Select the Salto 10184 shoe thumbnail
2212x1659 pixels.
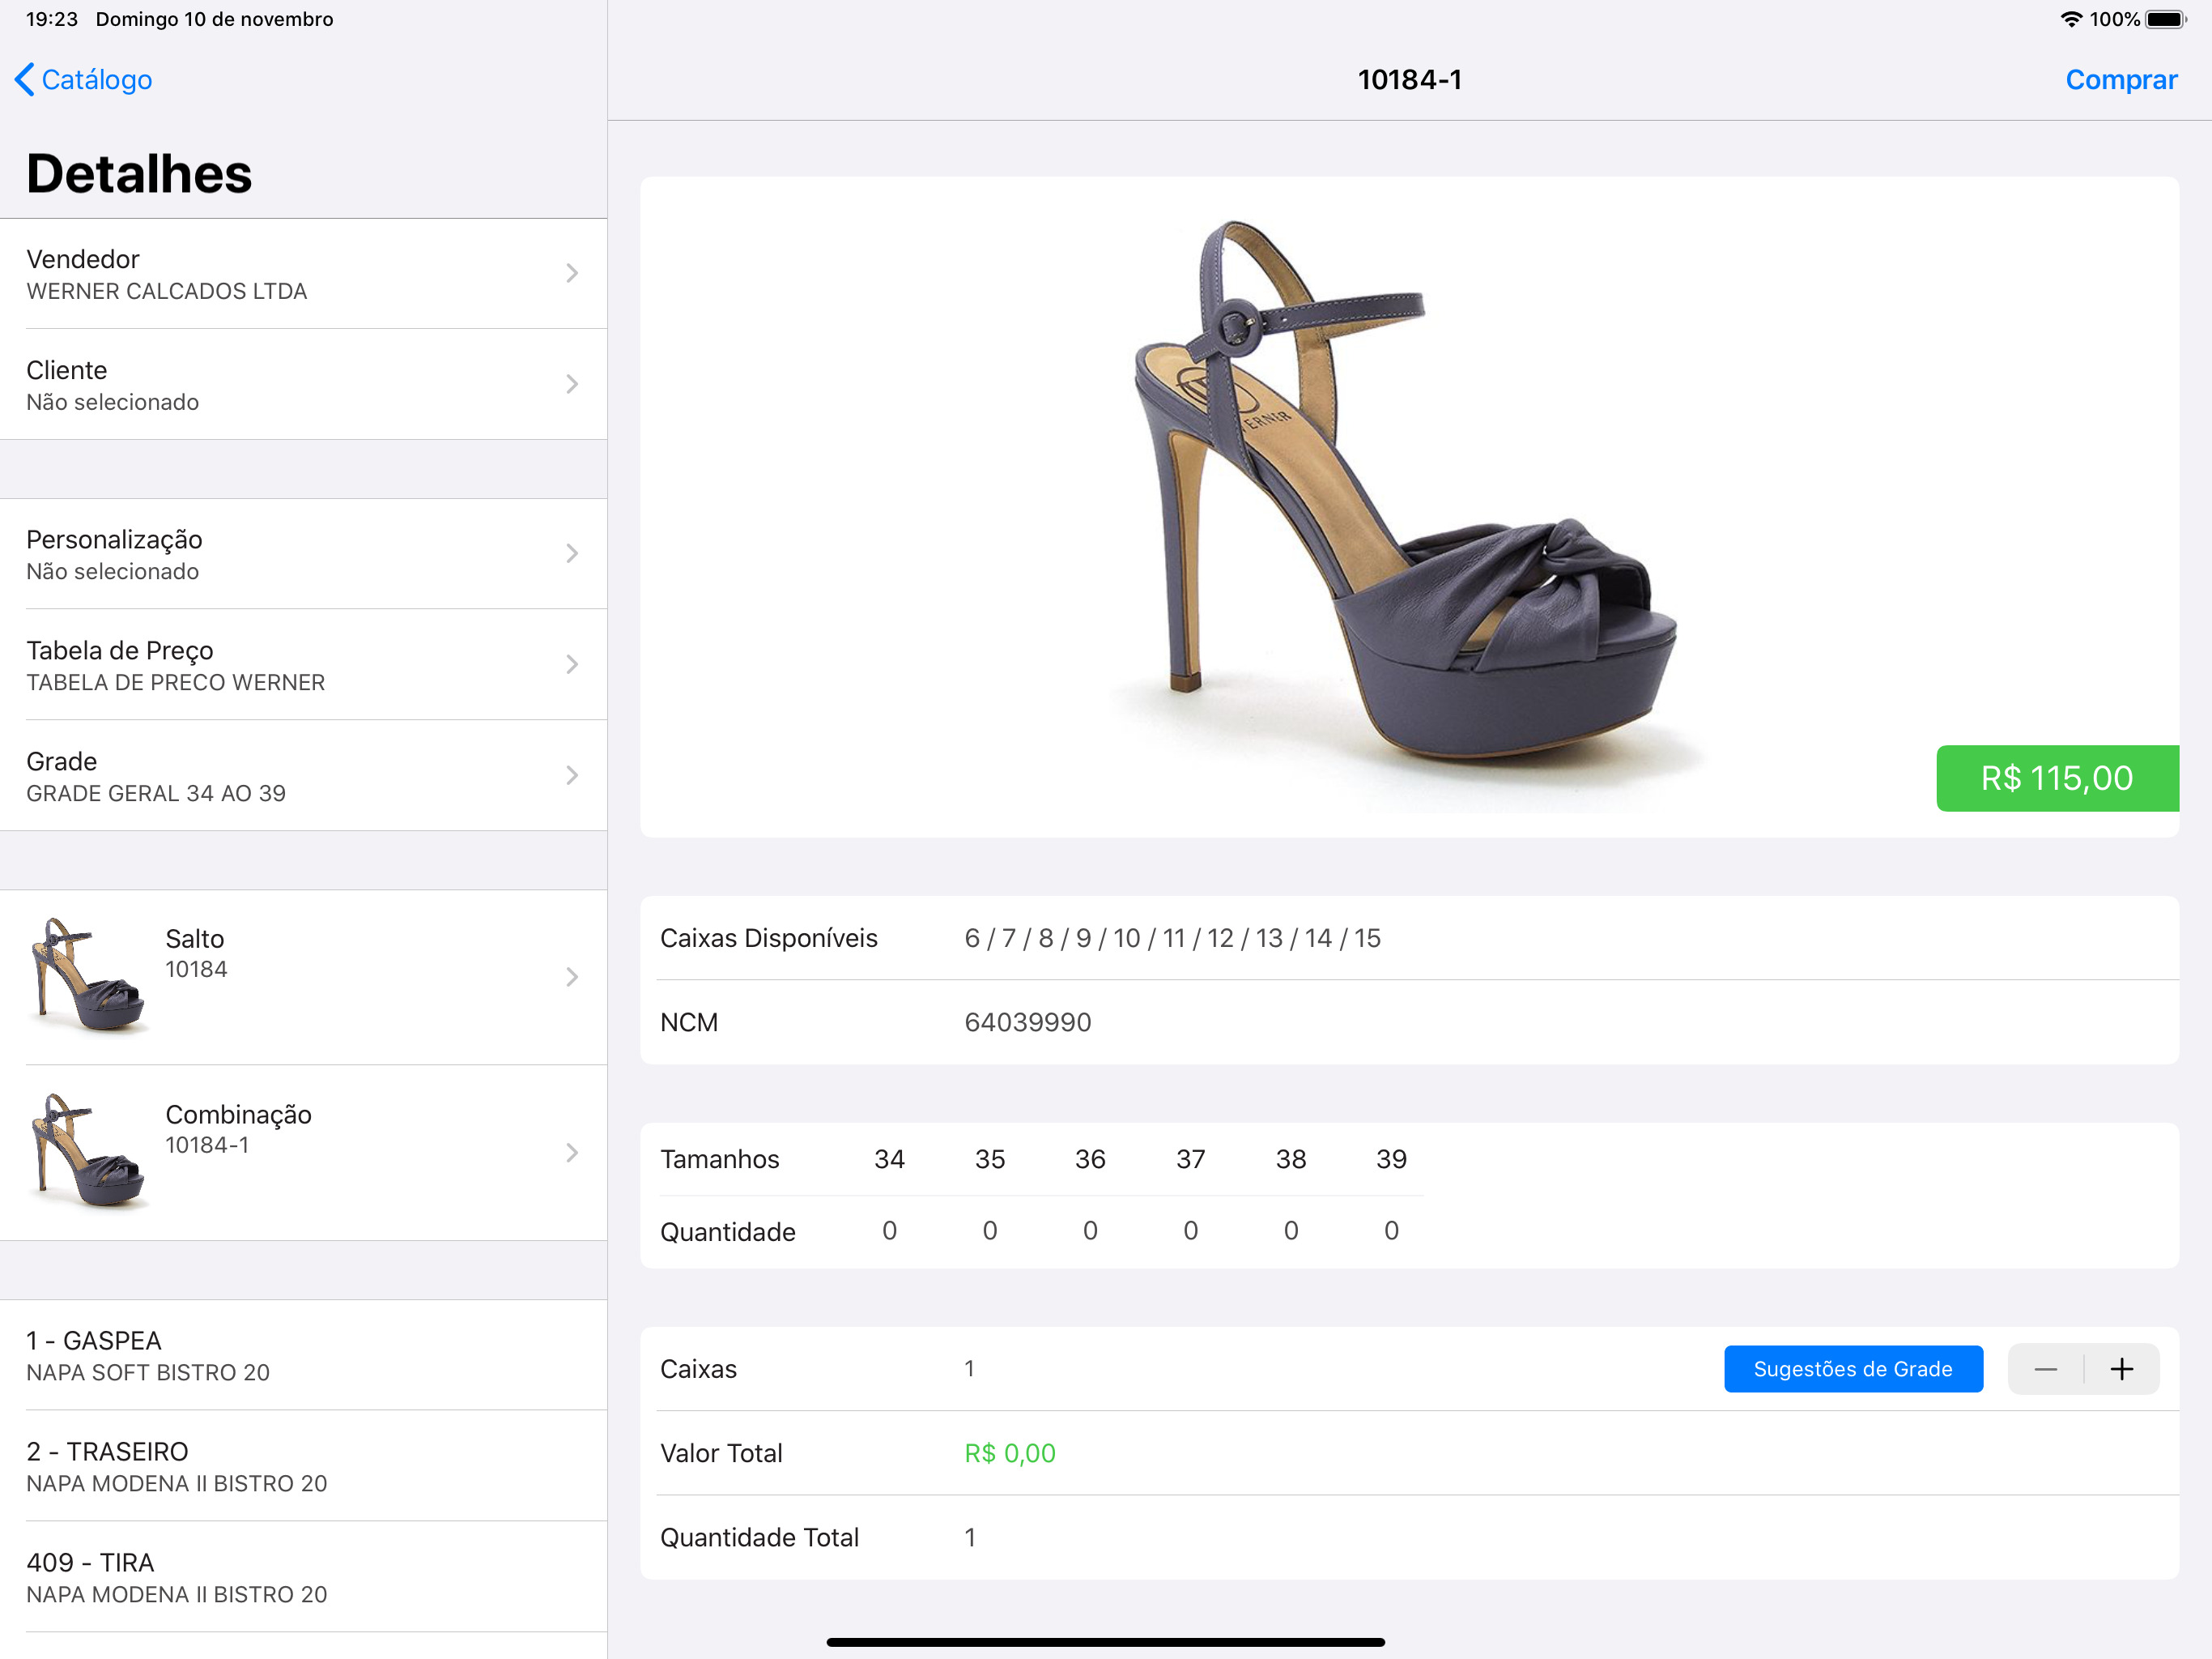click(89, 975)
